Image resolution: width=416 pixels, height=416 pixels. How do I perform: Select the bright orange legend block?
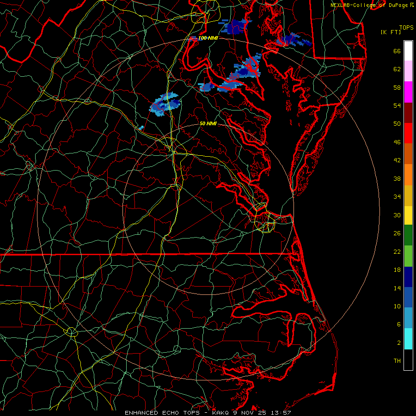click(408, 175)
